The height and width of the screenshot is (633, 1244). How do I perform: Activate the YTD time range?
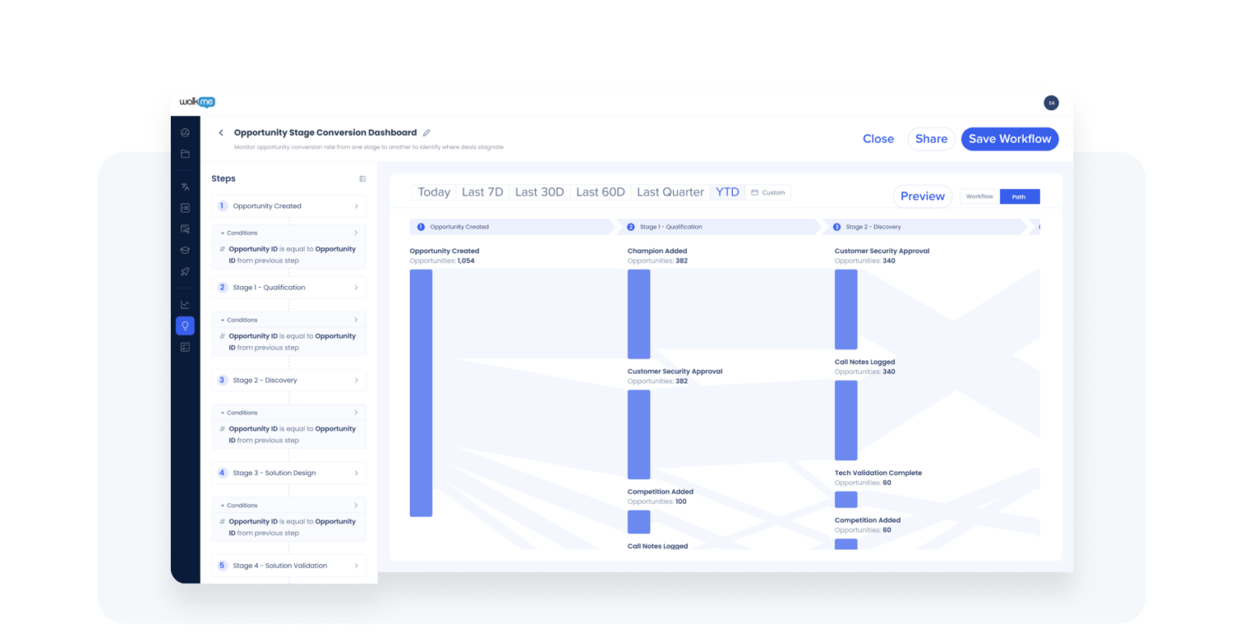click(726, 191)
